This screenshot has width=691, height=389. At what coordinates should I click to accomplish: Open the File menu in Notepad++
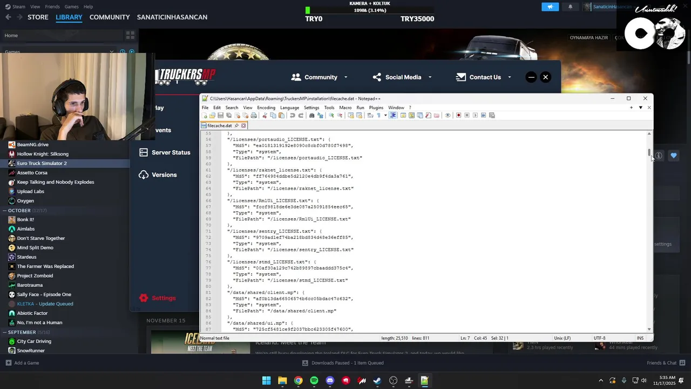[205, 108]
